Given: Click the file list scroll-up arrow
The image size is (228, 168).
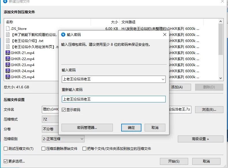Looking at the screenshot, I should [220, 22].
